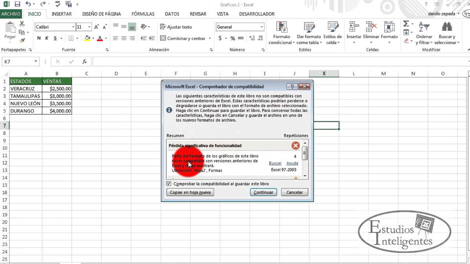This screenshot has height=264, width=470.
Task: Click the AutoSum sigma icon
Action: [406, 24]
